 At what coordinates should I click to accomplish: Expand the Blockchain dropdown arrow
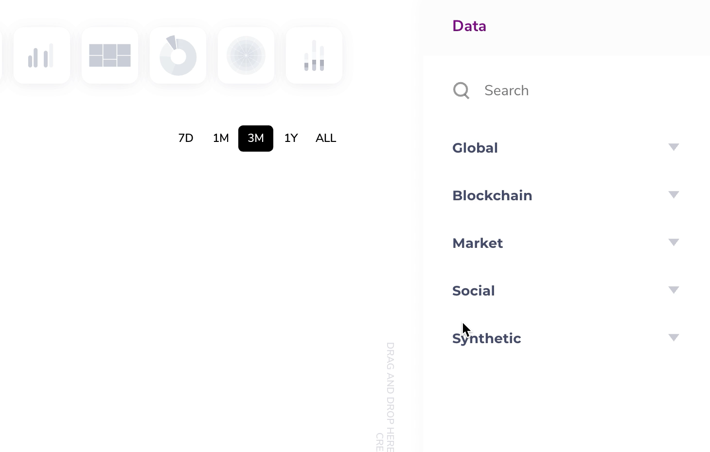[x=674, y=195]
